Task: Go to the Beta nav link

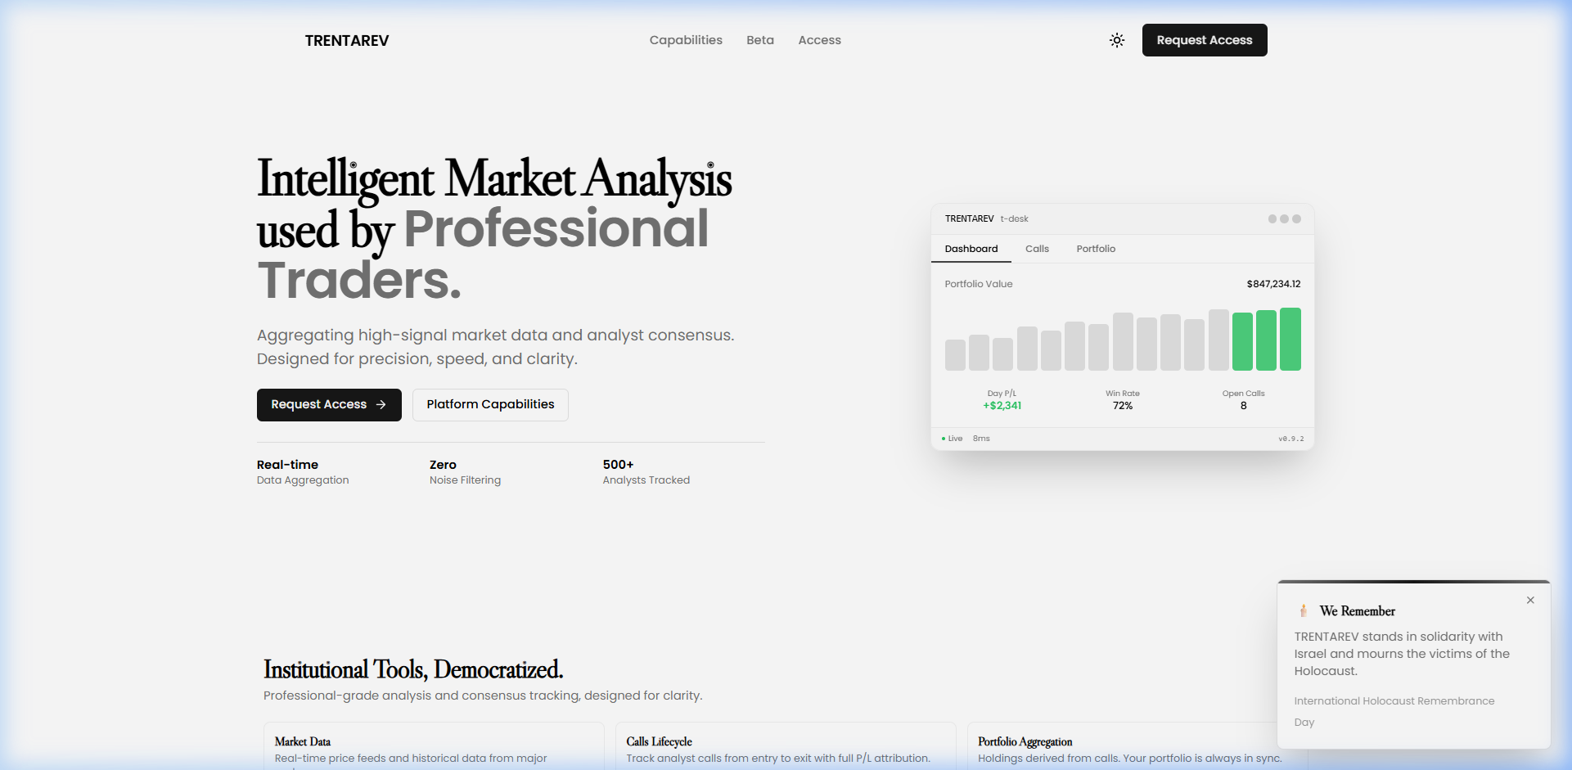Action: pos(759,40)
